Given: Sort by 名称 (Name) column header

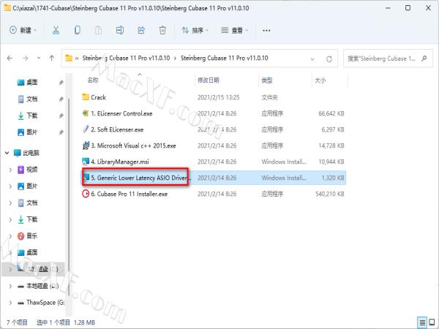Looking at the screenshot, I should tap(93, 80).
